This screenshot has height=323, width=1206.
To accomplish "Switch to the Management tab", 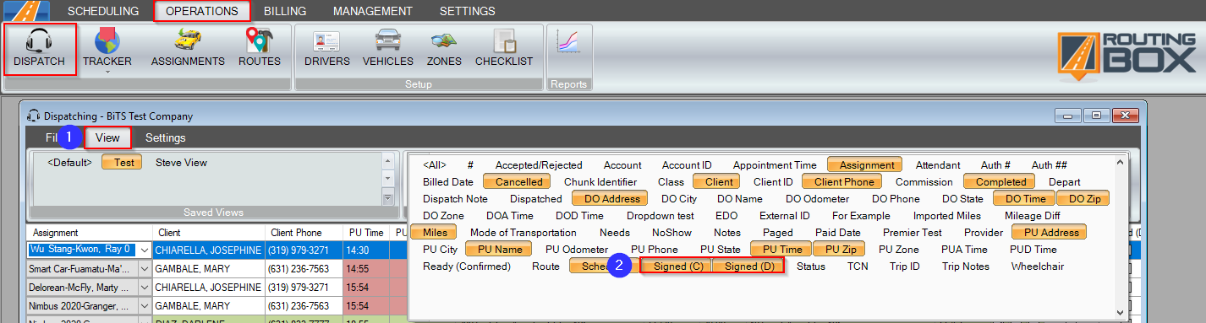I will (x=373, y=11).
